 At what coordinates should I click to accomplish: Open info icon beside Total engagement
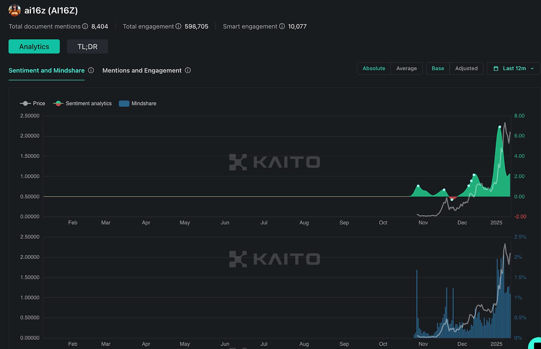click(178, 26)
